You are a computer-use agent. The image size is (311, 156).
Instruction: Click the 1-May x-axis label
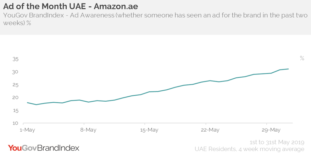[28, 130]
